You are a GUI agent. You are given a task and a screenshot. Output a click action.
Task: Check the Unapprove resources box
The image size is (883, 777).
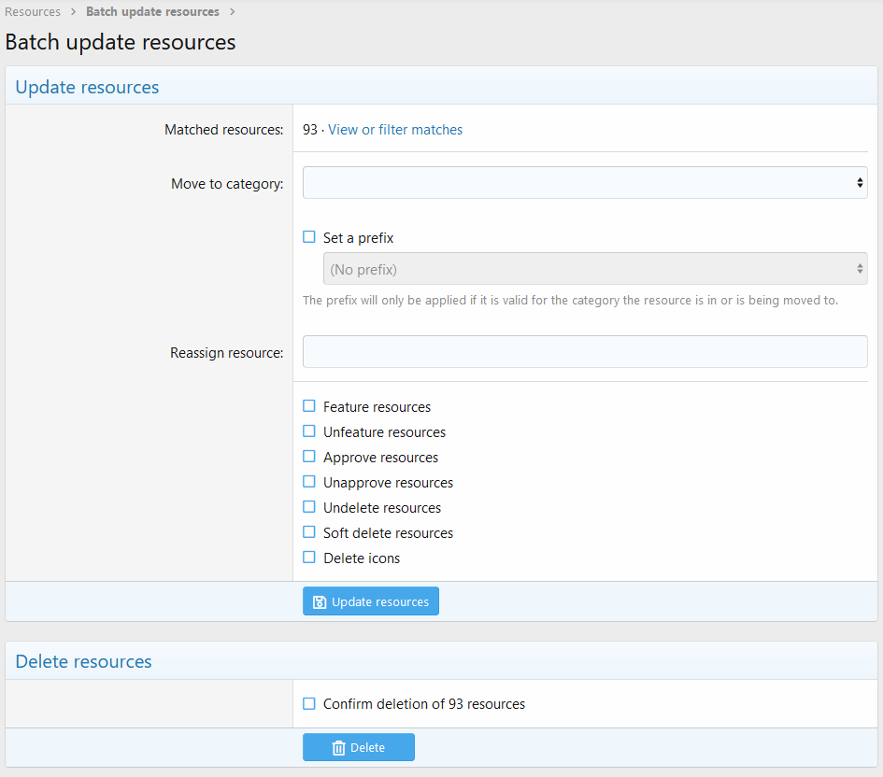tap(309, 482)
